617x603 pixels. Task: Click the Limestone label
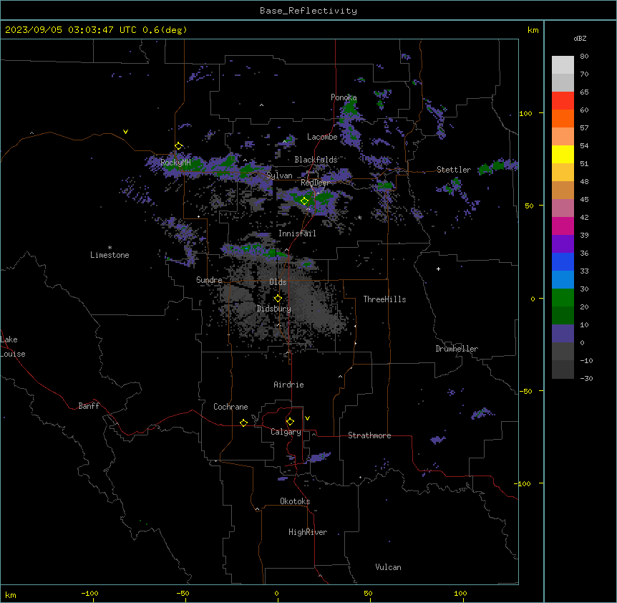110,255
